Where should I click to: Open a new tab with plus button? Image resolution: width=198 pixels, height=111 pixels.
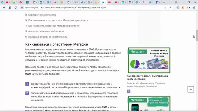pyautogui.click(x=164, y=2)
